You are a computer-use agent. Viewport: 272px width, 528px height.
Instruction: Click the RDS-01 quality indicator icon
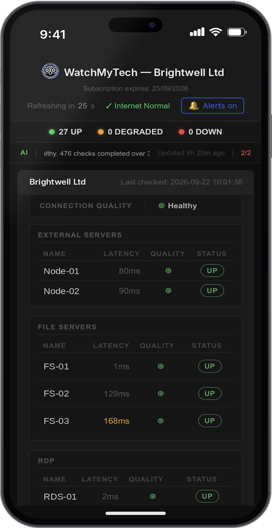(153, 496)
